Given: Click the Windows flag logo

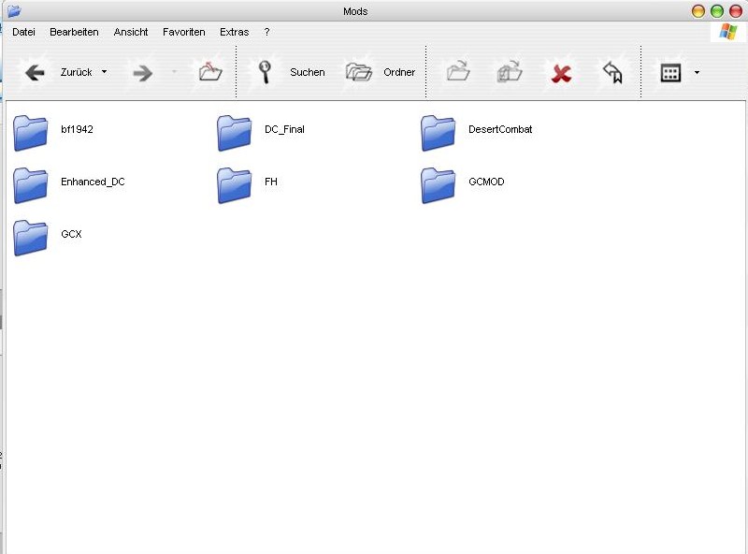Looking at the screenshot, I should [728, 32].
